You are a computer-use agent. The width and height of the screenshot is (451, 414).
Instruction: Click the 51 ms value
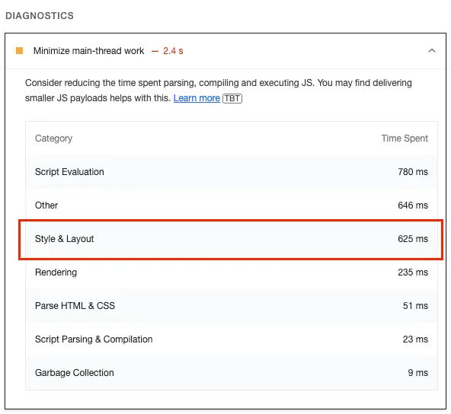pos(415,306)
